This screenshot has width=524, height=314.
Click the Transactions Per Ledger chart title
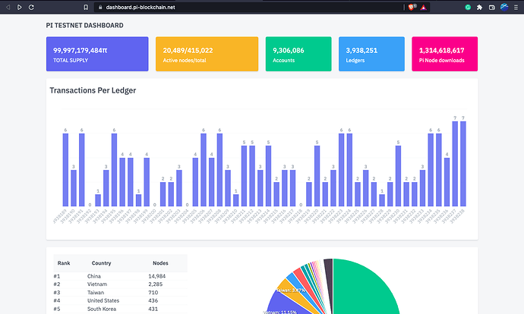coord(93,90)
